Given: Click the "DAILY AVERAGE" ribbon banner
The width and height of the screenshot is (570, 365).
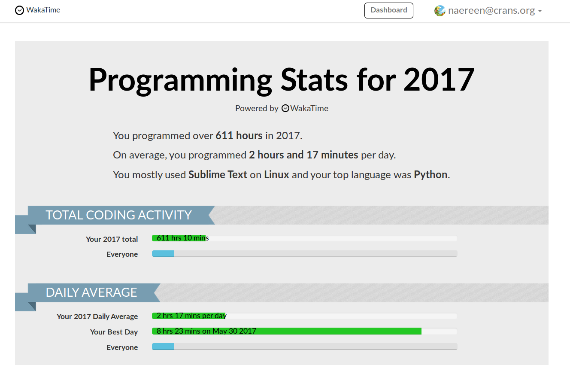Looking at the screenshot, I should [x=91, y=292].
